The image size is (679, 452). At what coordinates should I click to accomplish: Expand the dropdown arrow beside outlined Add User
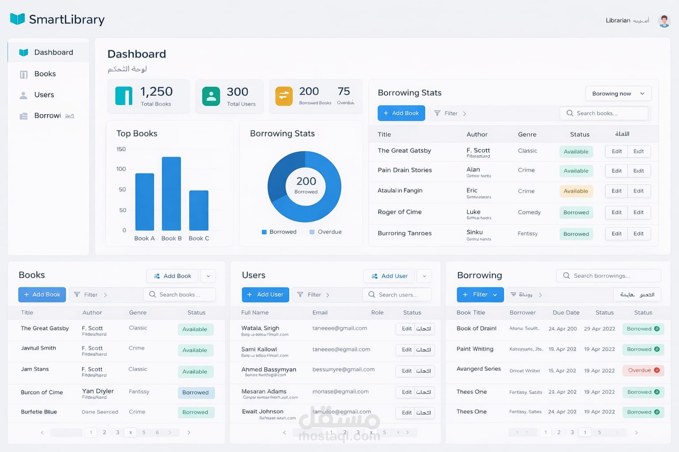424,276
